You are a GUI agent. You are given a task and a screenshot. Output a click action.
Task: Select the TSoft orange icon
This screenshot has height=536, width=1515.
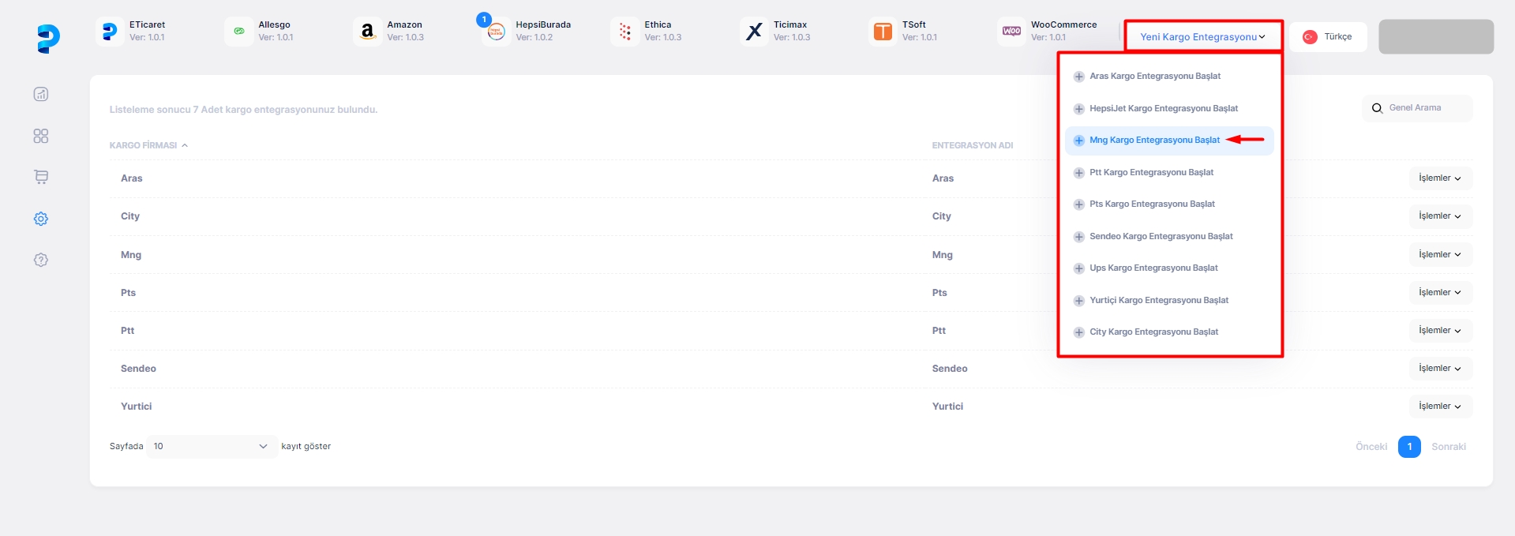pos(883,32)
